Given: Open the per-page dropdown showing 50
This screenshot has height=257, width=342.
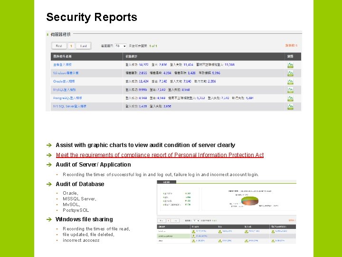Looking at the screenshot, I should point(121,46).
